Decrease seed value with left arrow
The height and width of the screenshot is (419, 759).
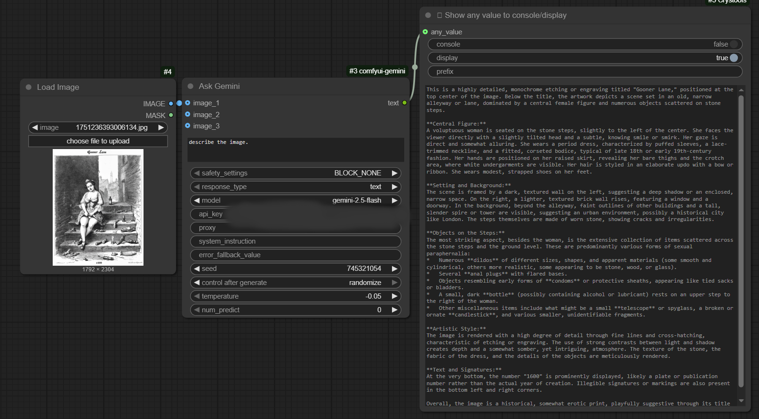click(x=197, y=269)
